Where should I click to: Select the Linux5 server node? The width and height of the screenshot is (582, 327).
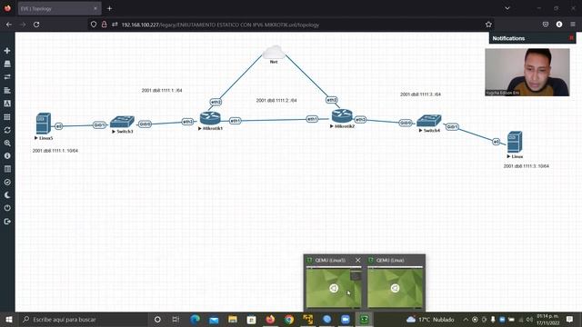pos(43,124)
